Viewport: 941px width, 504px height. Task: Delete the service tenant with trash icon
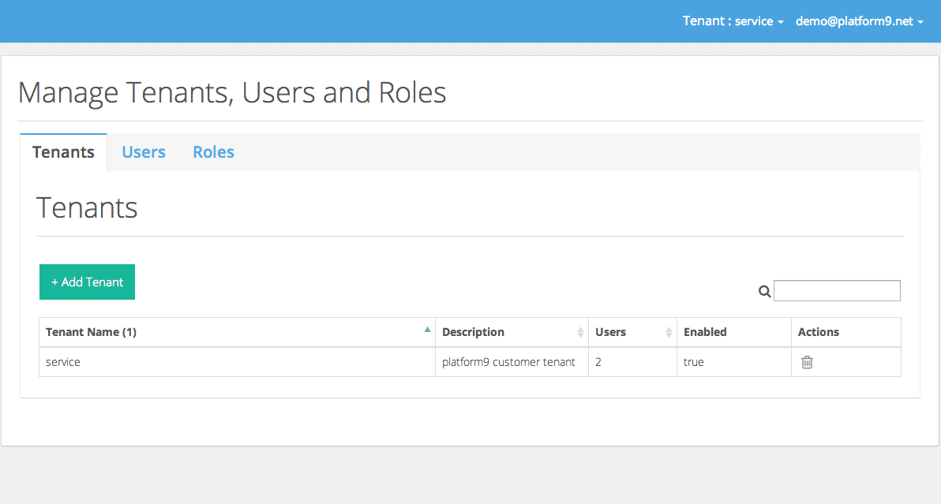807,362
